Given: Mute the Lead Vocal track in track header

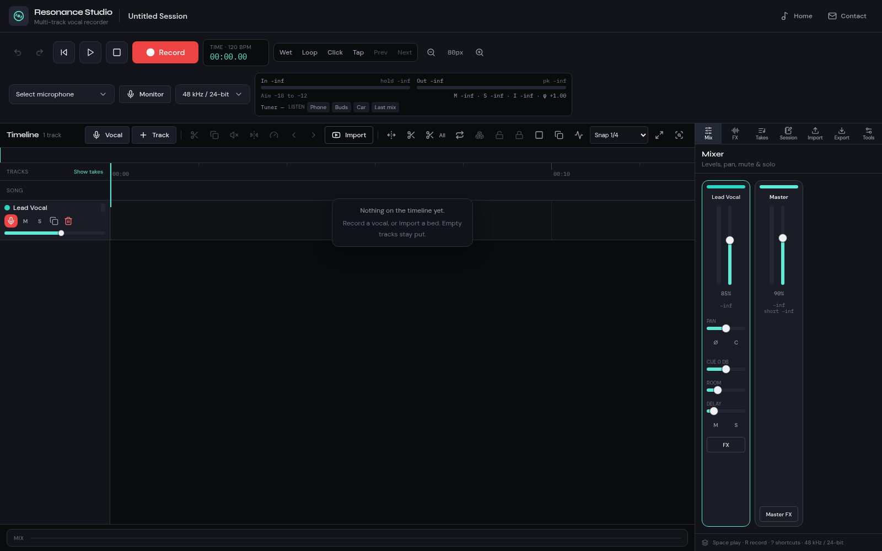Looking at the screenshot, I should [x=25, y=221].
